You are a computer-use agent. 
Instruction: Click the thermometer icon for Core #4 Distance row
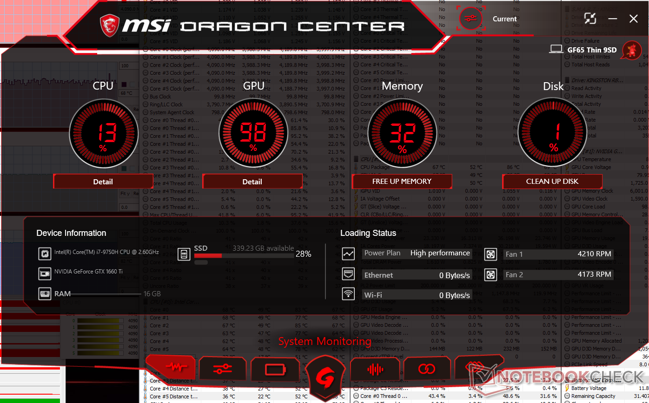[146, 389]
